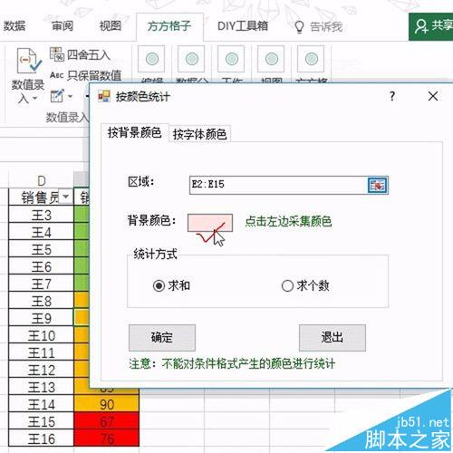Switch to the 按字体颜色 tab

coord(199,134)
